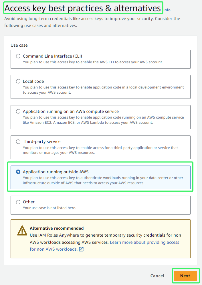Click the Application running outside AWS radio button
Screen dimensions: 202x285
(x=18, y=172)
